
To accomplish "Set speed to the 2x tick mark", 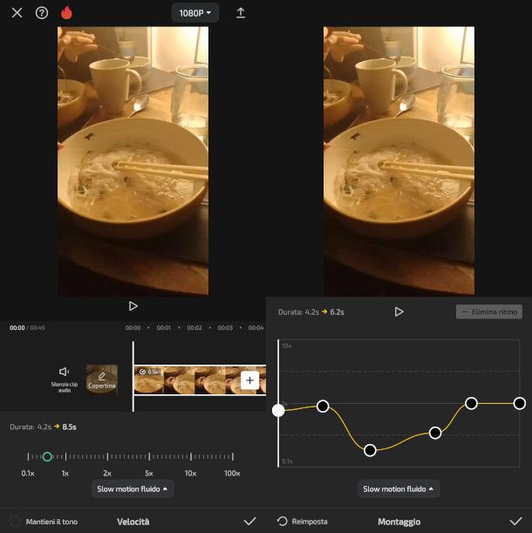I will (107, 456).
